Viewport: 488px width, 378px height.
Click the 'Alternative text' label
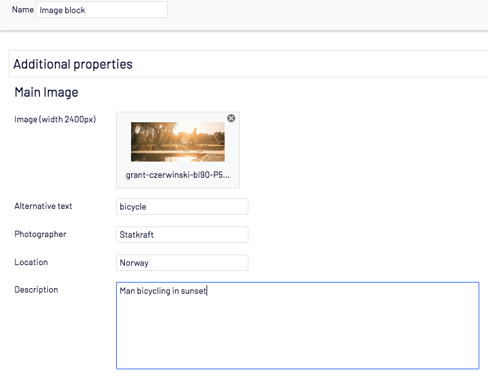tap(43, 206)
